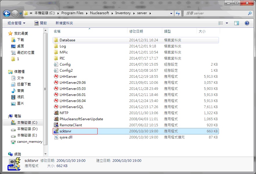Click the navigation pane scroll up arrow
The image size is (256, 174).
pos(45,30)
